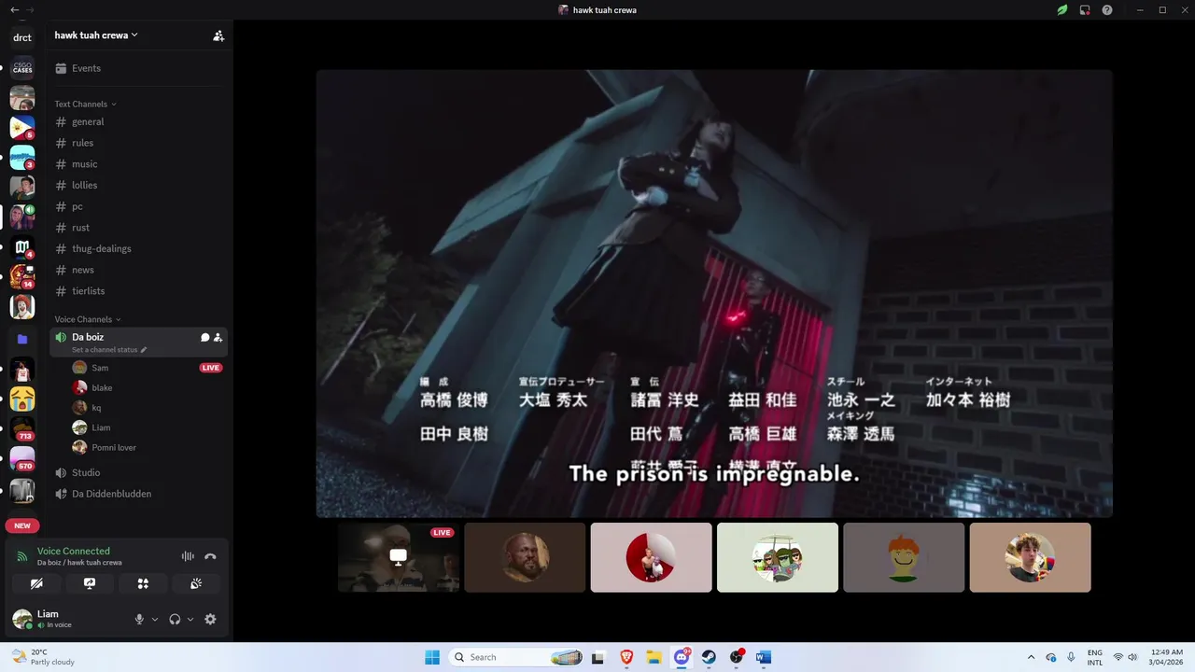Open the Help question mark icon

coord(1107,10)
